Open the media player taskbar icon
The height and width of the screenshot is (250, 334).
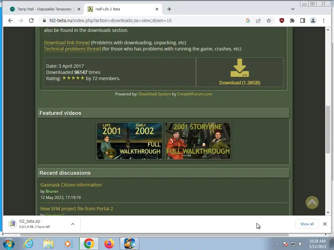[x=68, y=243]
